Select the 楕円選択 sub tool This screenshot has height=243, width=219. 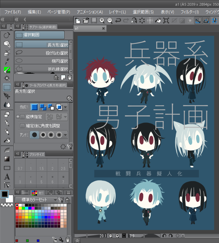tap(42, 61)
